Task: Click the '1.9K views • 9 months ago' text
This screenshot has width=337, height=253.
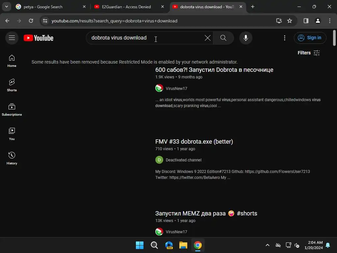Action: tap(179, 77)
